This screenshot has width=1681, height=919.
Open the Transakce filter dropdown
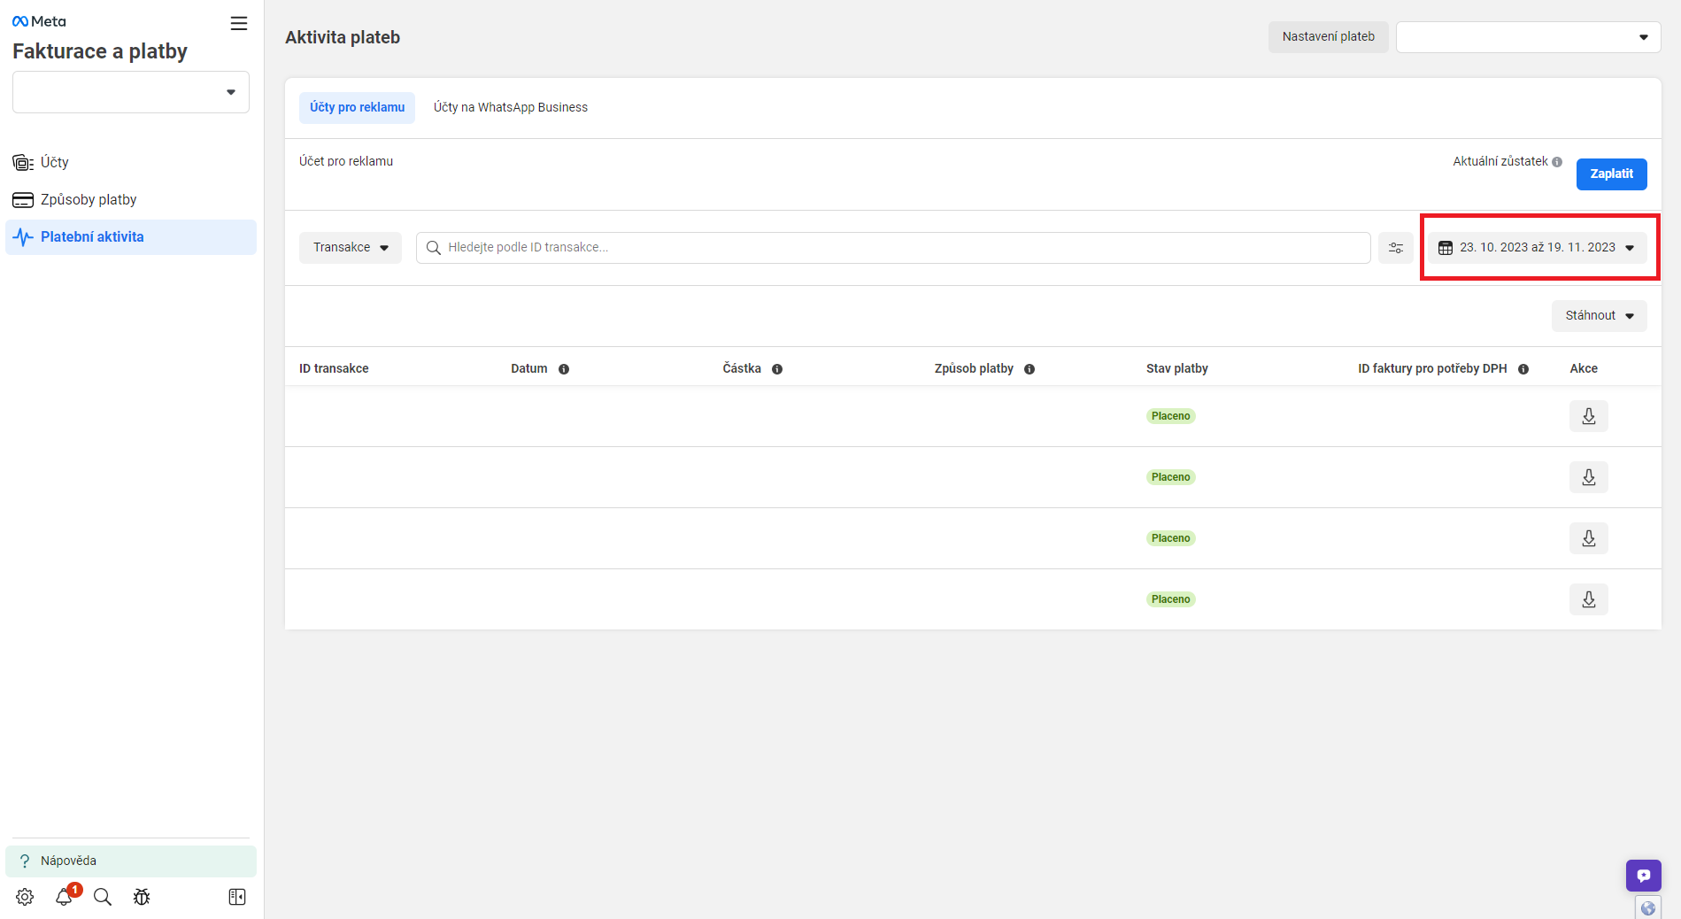click(351, 248)
